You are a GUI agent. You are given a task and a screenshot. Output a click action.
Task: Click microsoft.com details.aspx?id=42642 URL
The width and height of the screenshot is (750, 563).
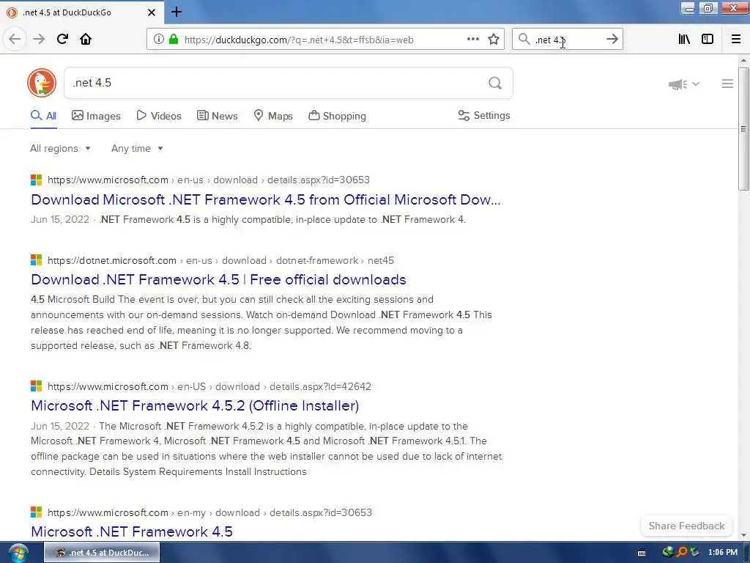pyautogui.click(x=209, y=386)
